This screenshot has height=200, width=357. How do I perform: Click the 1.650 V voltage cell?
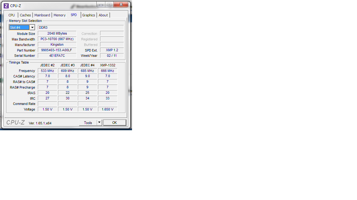108,109
